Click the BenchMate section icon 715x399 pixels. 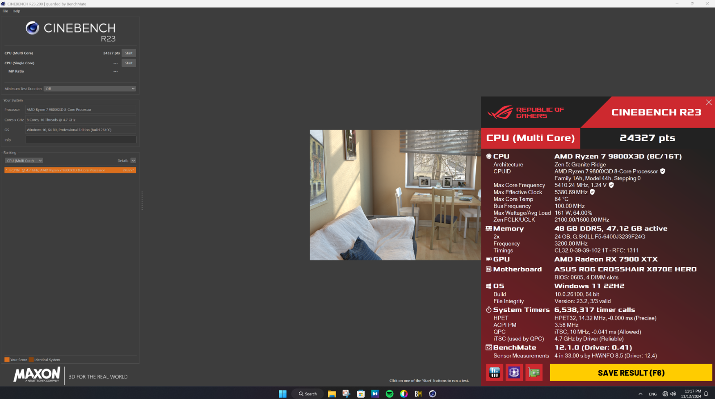[x=489, y=348]
